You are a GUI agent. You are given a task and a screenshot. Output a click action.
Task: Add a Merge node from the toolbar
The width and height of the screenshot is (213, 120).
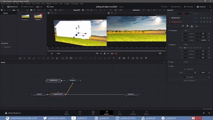pos(62,58)
